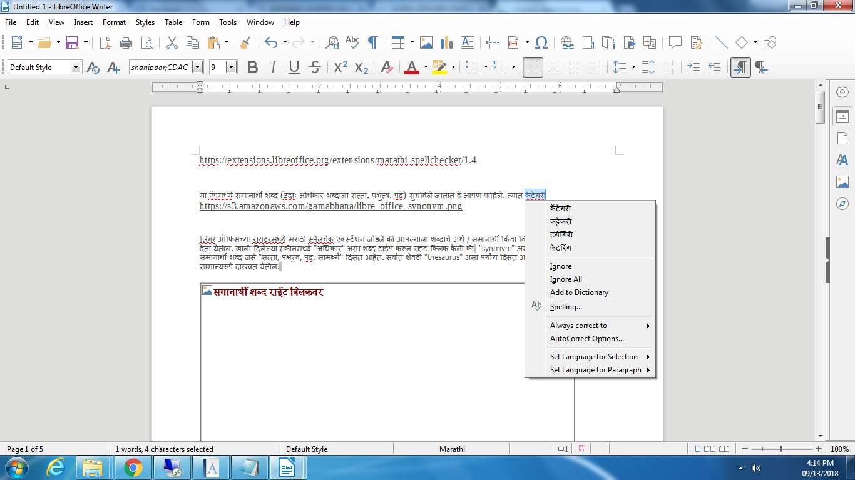The height and width of the screenshot is (480, 855).
Task: Open the Line Spacing dropdown arrow
Action: [633, 67]
